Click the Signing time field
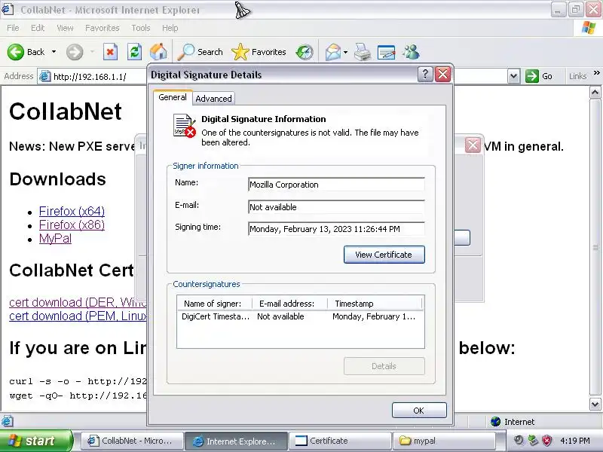The image size is (603, 452). pyautogui.click(x=336, y=229)
